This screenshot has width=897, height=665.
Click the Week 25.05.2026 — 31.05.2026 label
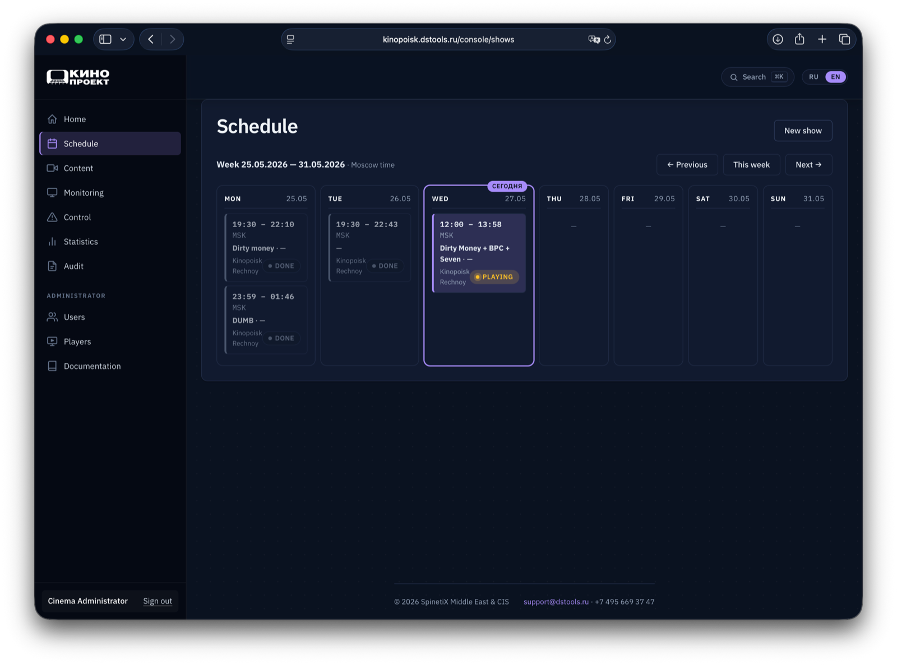coord(280,164)
